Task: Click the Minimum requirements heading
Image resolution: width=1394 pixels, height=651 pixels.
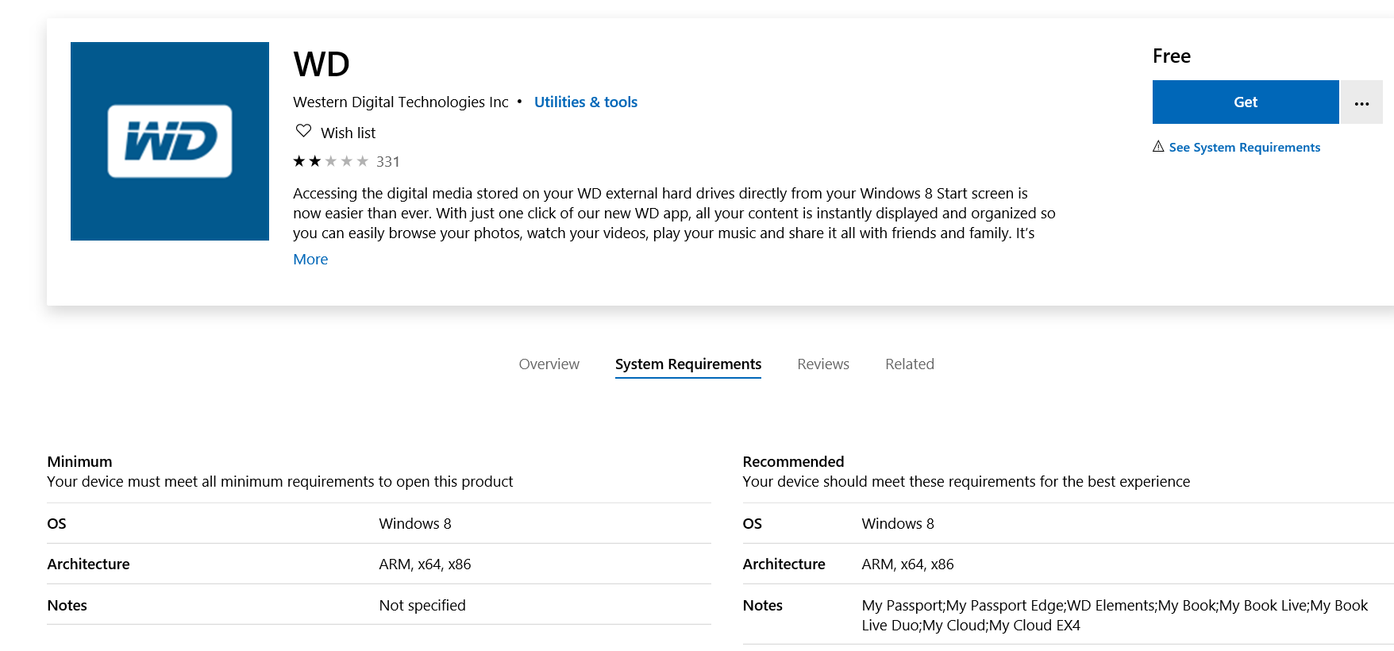Action: 79,461
